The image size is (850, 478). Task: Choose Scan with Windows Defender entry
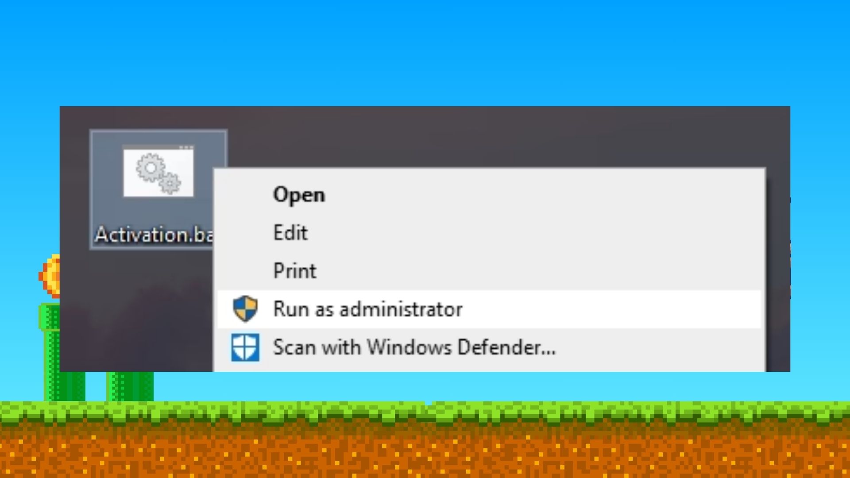tap(489, 347)
